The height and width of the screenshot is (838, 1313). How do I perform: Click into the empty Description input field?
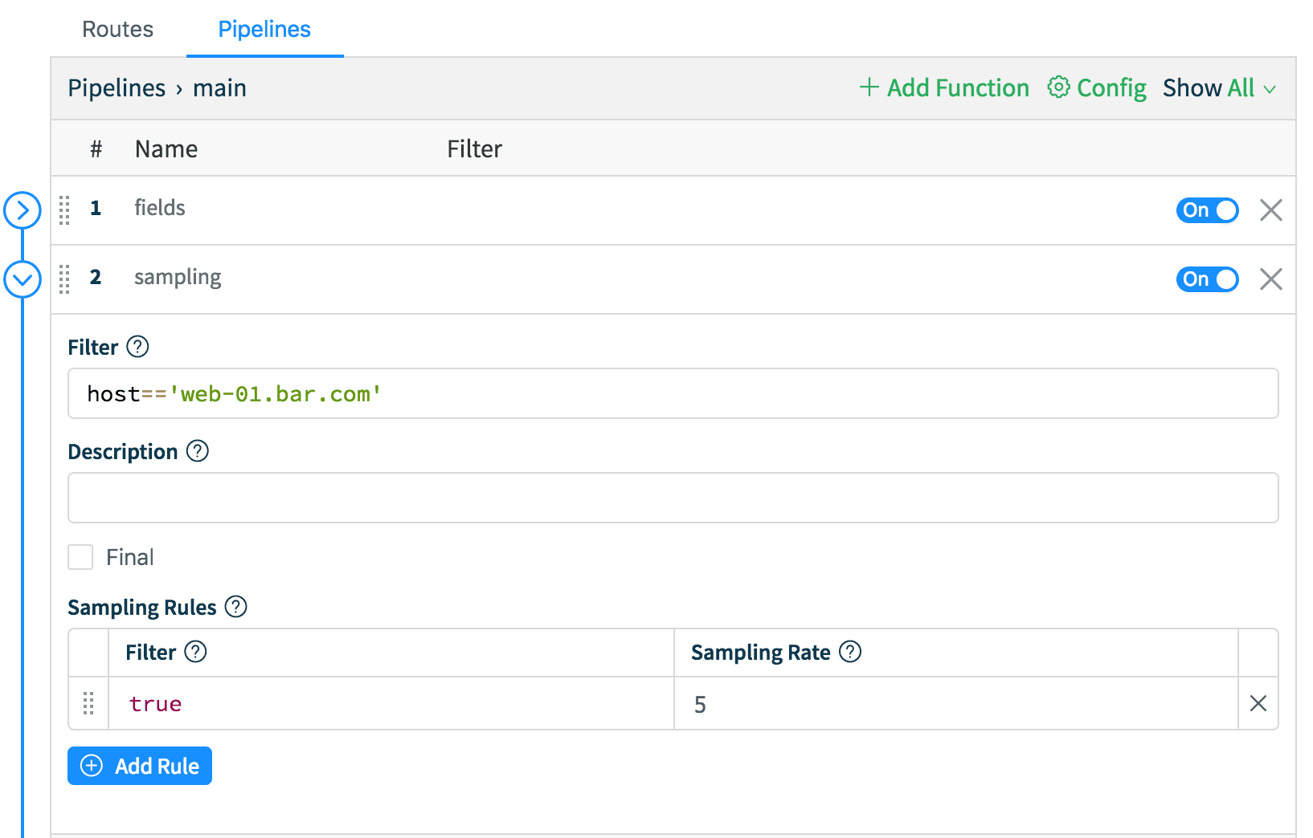click(x=673, y=498)
